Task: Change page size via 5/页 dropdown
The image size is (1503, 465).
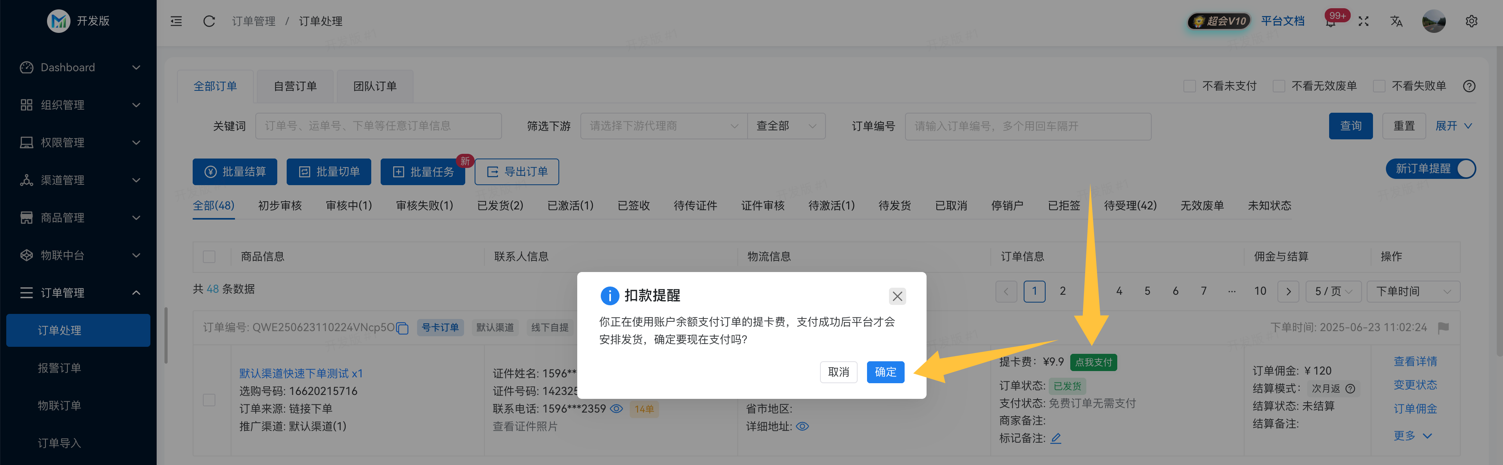Action: point(1333,291)
